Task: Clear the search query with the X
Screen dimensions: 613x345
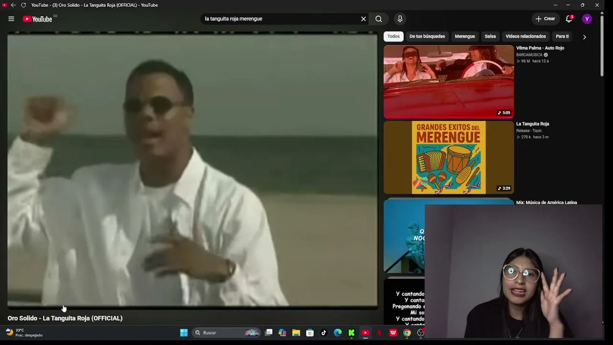Action: click(363, 19)
